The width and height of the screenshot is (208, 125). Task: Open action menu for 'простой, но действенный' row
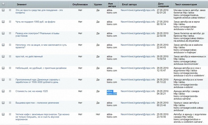click(10, 56)
